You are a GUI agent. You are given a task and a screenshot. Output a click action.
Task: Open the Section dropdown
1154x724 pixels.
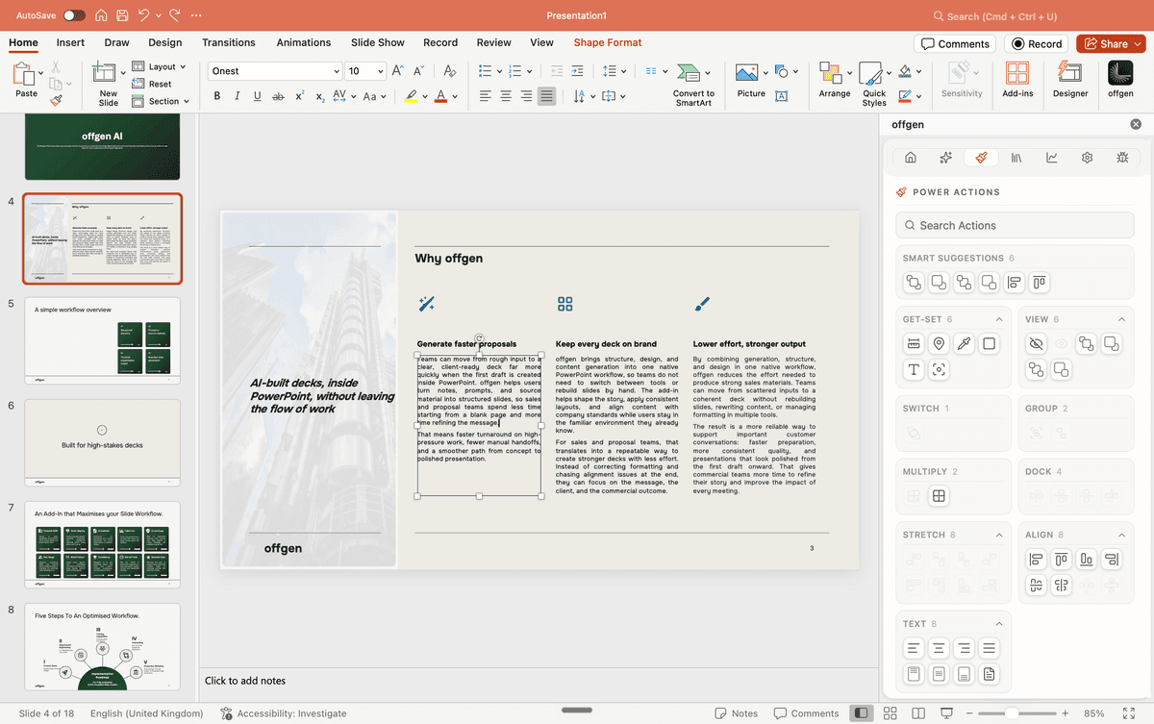161,101
